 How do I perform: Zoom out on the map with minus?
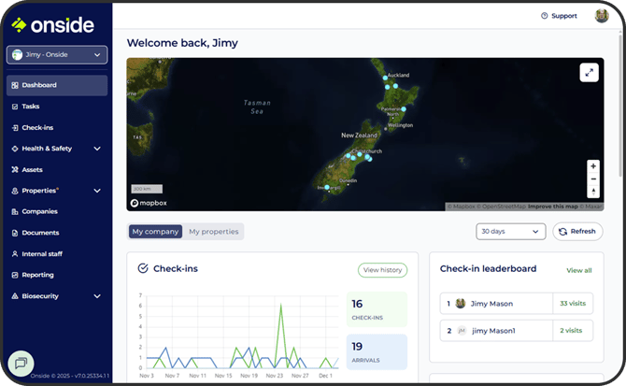(x=592, y=179)
